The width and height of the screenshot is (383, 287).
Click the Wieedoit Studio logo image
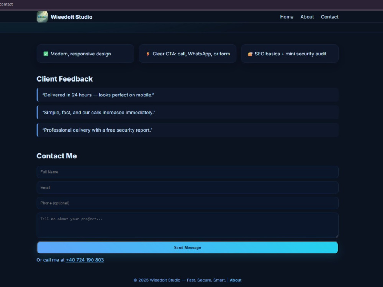[x=42, y=17]
